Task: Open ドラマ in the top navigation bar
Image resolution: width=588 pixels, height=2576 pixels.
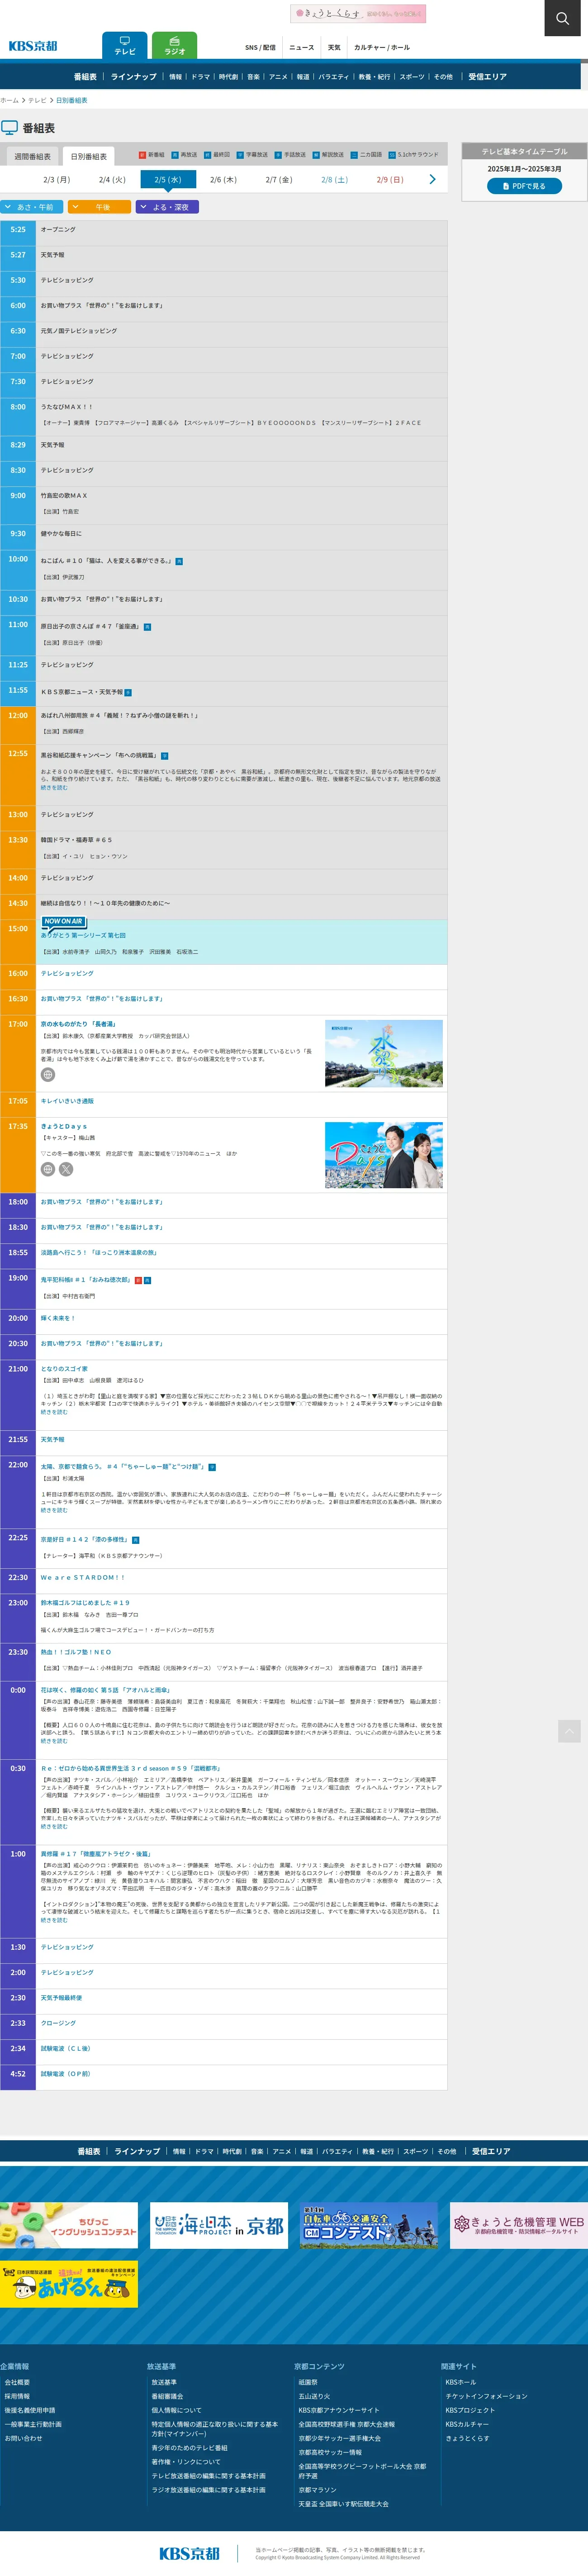Action: pos(201,77)
